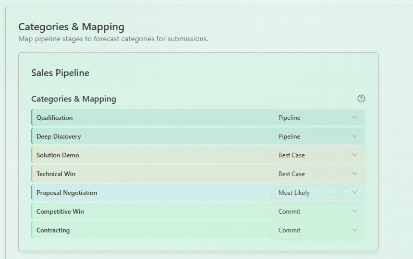Select the Deep Discovery stage label
The width and height of the screenshot is (413, 259).
pos(59,137)
